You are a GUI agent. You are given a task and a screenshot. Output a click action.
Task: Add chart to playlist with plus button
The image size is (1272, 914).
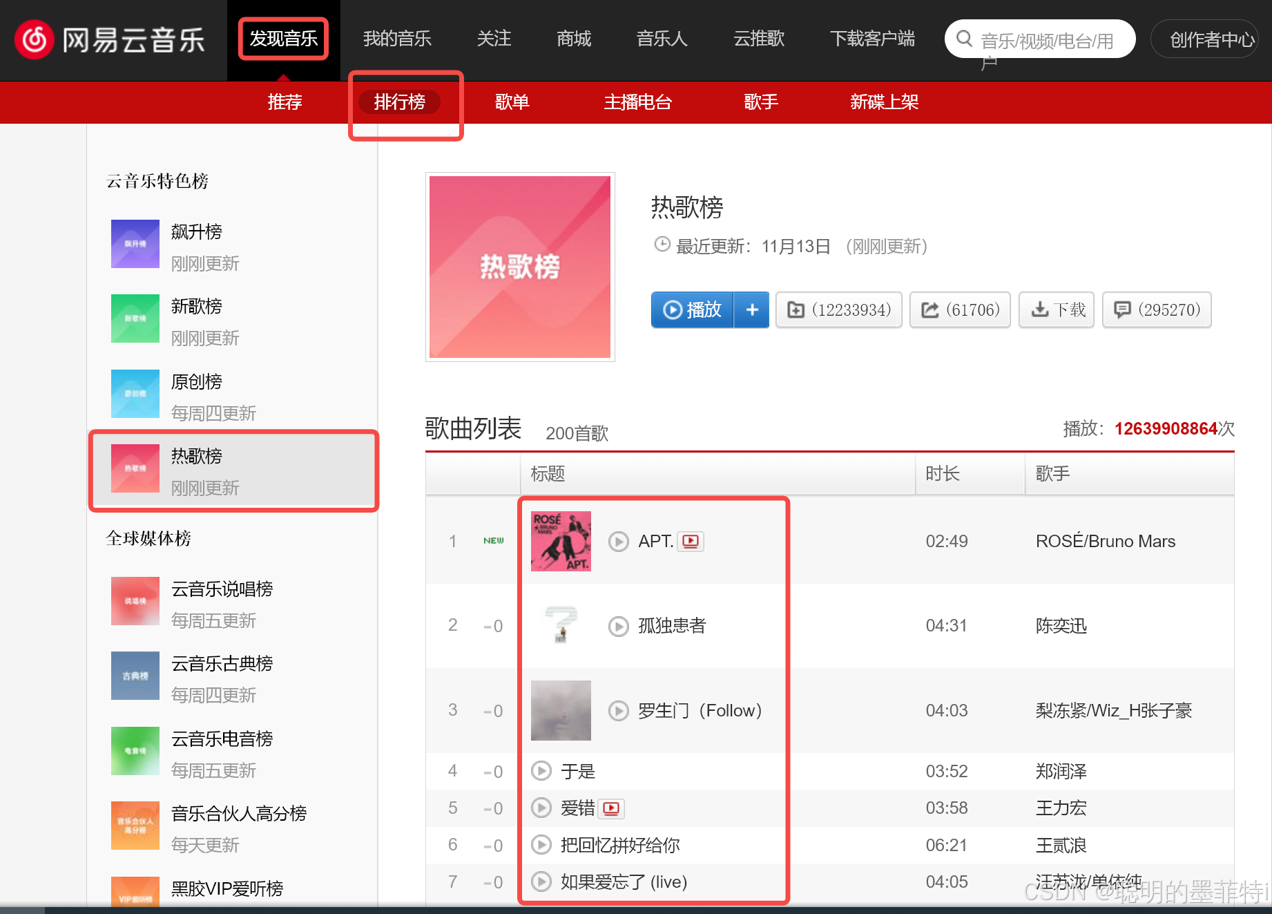(x=752, y=310)
